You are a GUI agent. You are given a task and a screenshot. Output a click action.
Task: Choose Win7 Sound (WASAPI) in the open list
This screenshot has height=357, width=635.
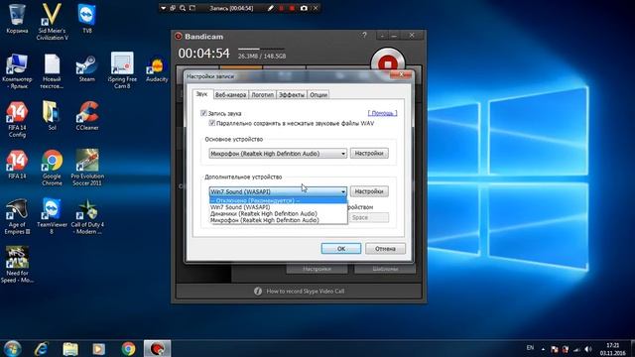pyautogui.click(x=278, y=207)
